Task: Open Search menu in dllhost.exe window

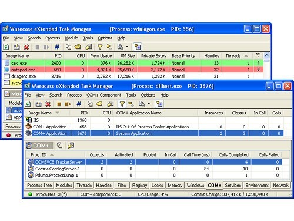Action: click(56, 95)
